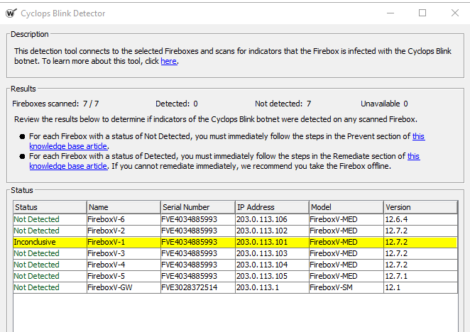Sort by the Model column header
The image size is (470, 332).
[x=345, y=207]
